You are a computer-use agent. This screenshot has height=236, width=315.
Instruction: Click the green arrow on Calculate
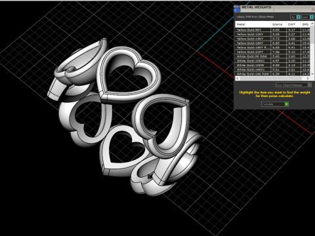pos(286,104)
